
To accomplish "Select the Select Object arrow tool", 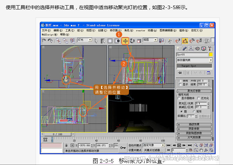I will coord(96,41).
